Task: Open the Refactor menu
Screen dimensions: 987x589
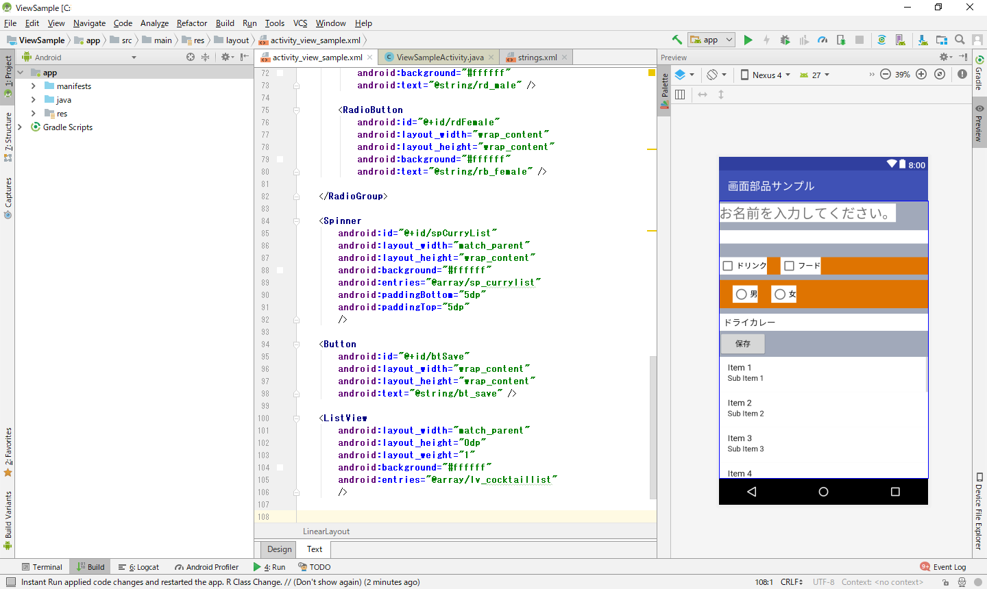Action: (191, 23)
